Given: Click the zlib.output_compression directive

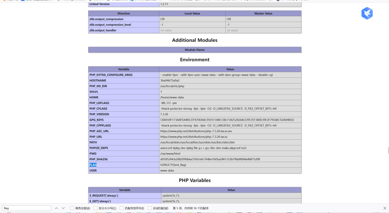Looking at the screenshot, I should (x=106, y=19).
